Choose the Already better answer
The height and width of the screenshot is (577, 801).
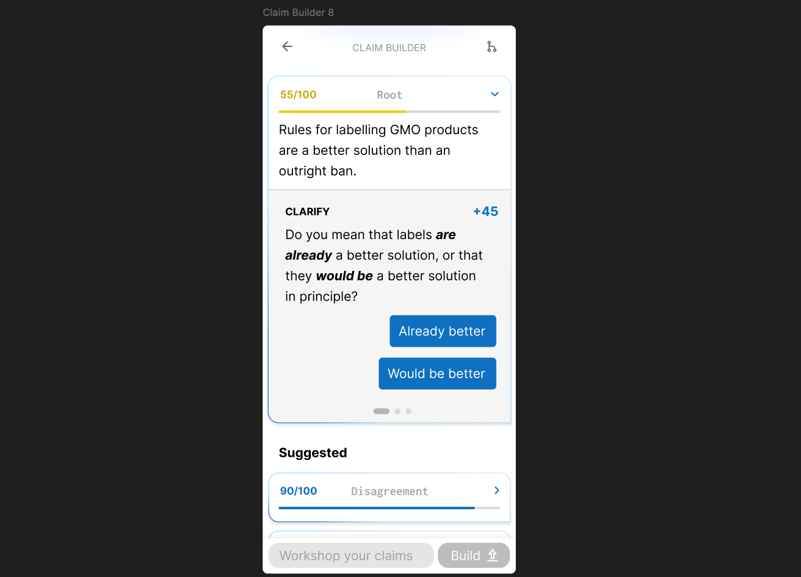(x=443, y=331)
